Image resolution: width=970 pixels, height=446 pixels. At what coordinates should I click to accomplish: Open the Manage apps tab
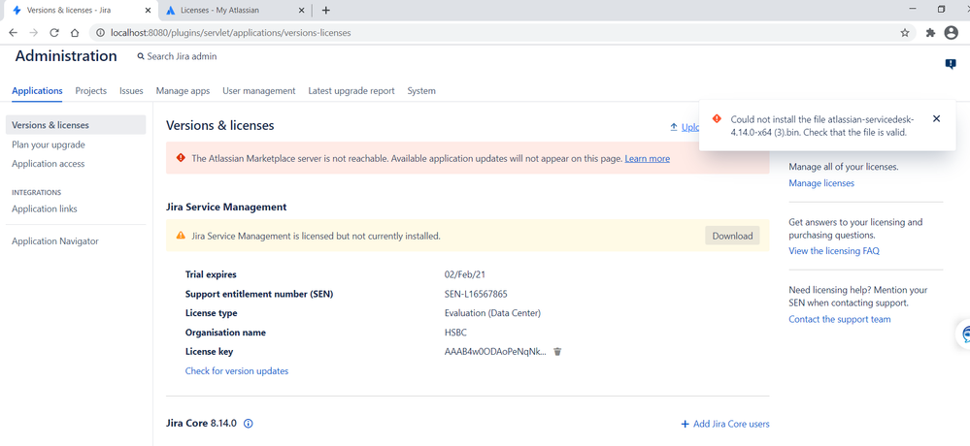pos(184,91)
